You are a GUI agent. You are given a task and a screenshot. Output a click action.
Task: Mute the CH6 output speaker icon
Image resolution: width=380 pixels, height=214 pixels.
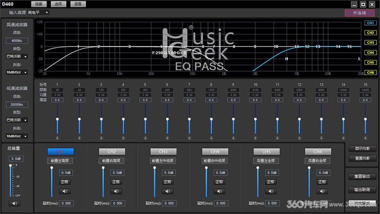click(323, 191)
